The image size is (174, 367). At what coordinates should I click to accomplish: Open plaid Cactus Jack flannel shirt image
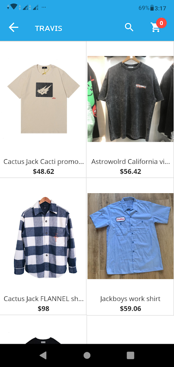45,237
